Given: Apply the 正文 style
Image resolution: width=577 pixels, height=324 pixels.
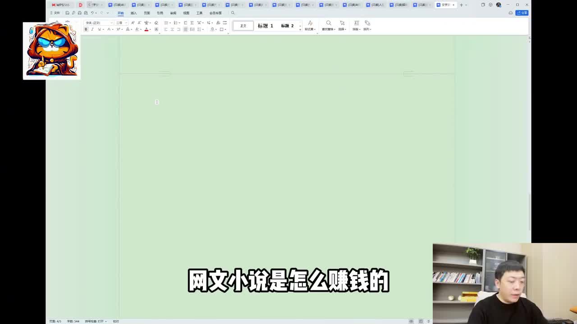Looking at the screenshot, I should (243, 26).
